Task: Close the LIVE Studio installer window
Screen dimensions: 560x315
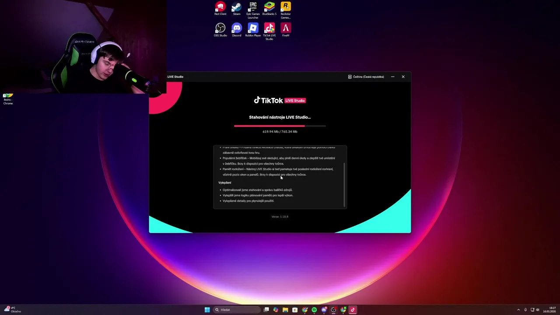Action: point(403,77)
